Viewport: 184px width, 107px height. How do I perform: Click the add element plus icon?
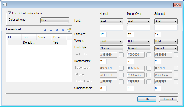click(x=45, y=31)
